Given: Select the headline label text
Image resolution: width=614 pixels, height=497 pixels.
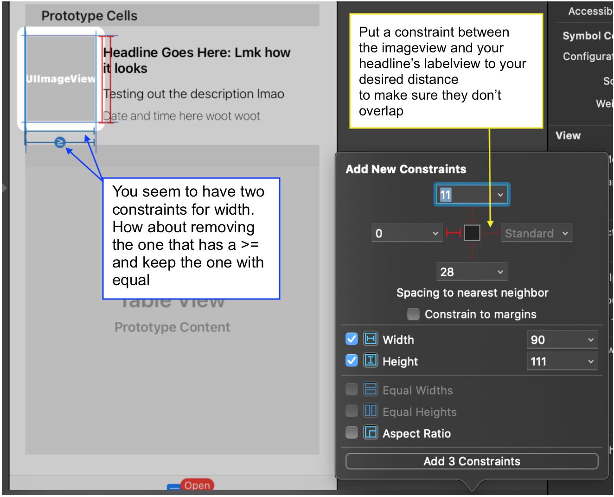Looking at the screenshot, I should tap(197, 60).
